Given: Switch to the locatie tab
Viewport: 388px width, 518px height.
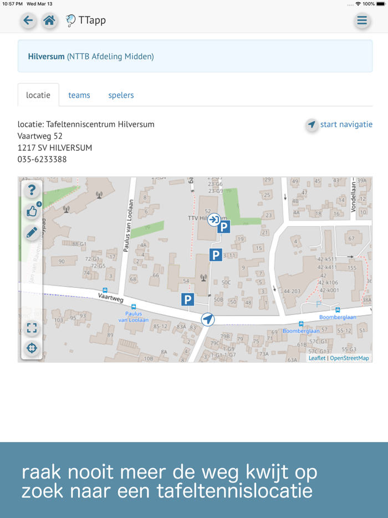Looking at the screenshot, I should (x=38, y=95).
